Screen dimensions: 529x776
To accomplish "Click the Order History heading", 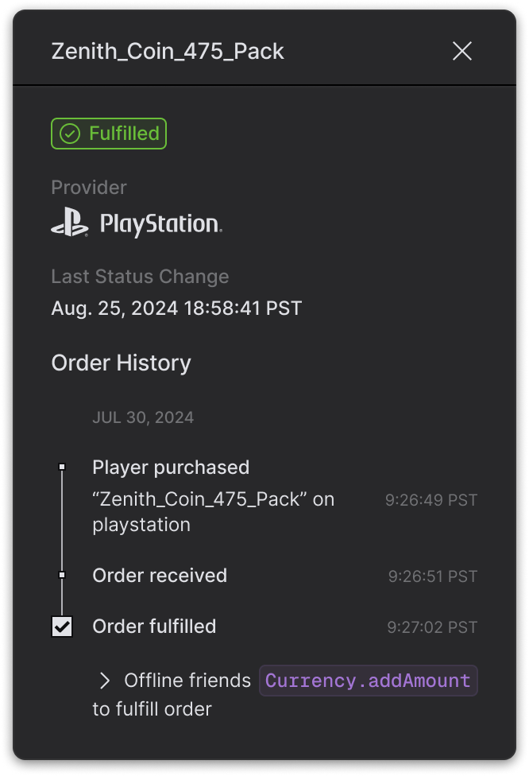I will (121, 363).
